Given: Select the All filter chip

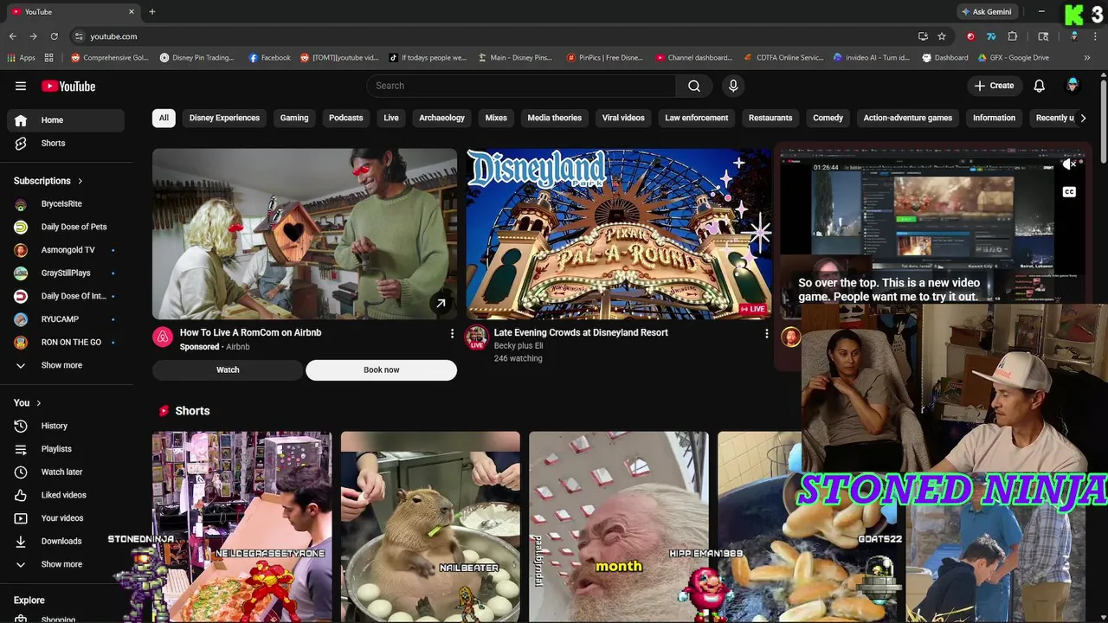Looking at the screenshot, I should click(164, 118).
